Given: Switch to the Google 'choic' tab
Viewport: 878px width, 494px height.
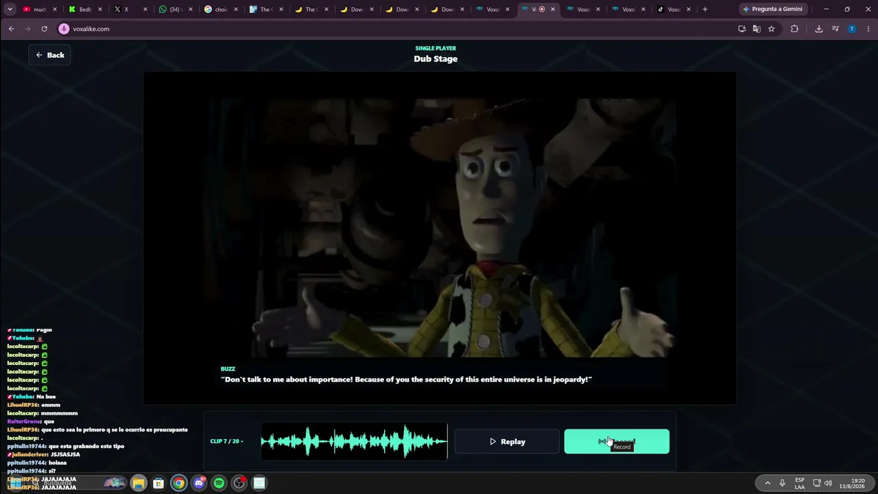Looking at the screenshot, I should coord(219,10).
